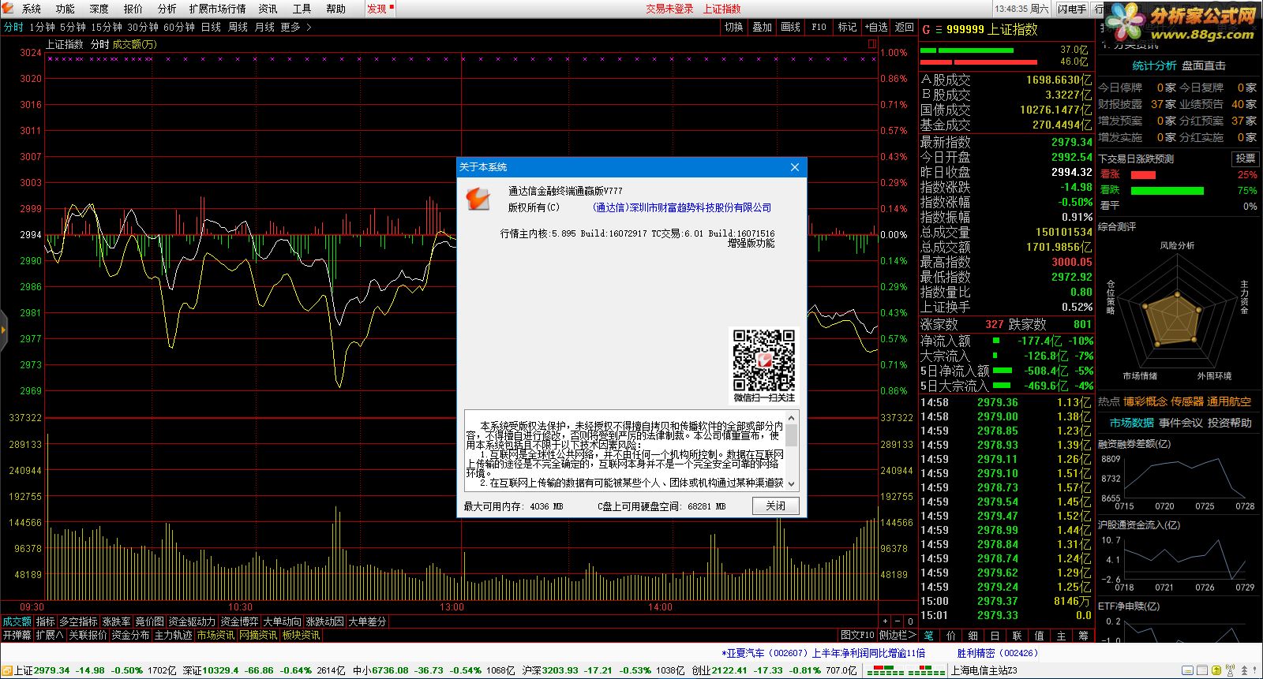
Task: Open the 功能 menu
Action: (x=66, y=9)
